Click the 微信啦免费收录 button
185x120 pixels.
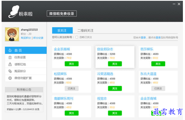coord(61,14)
